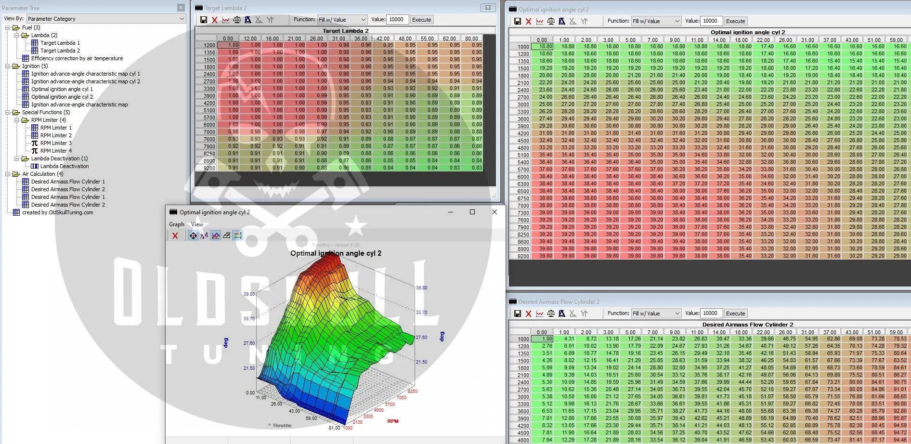Select Lambda Deactivation (1) folder in tree
The width and height of the screenshot is (911, 444).
[59, 158]
